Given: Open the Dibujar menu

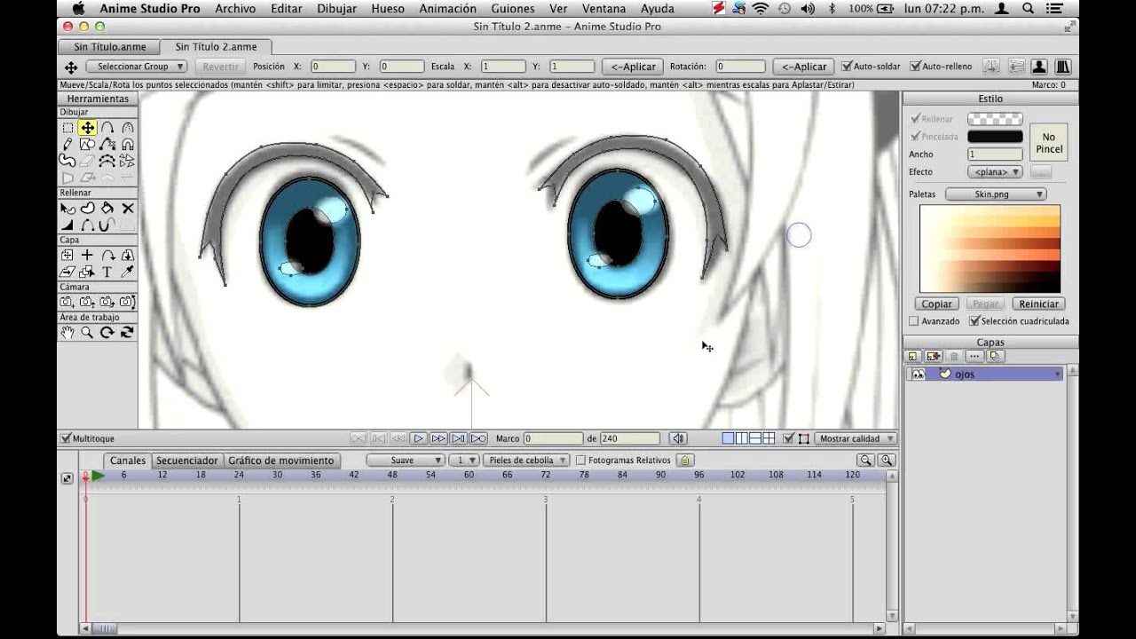Looking at the screenshot, I should tap(336, 9).
